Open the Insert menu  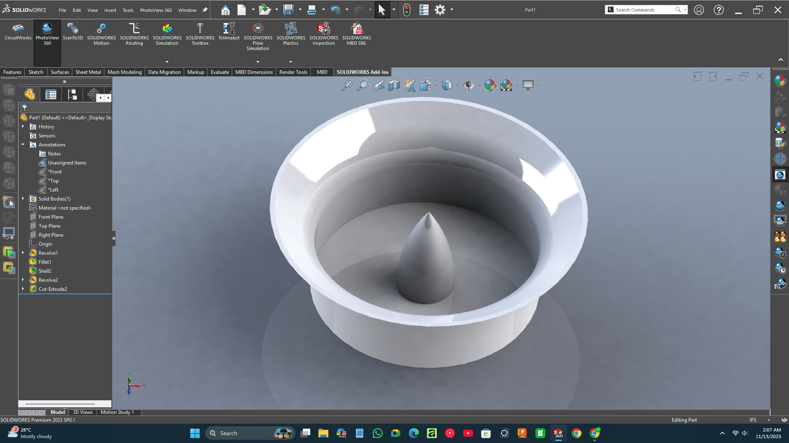(110, 10)
